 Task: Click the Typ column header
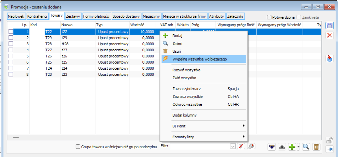[x=112, y=25]
